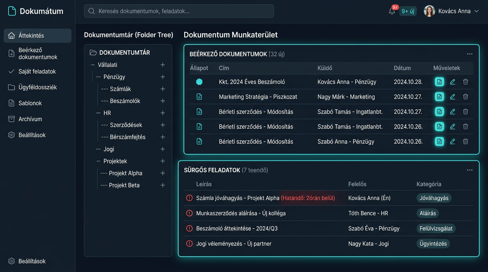This screenshot has height=272, width=488.
Task: Open view icon in Szabó Anna - Pénzügy row
Action: click(439, 141)
